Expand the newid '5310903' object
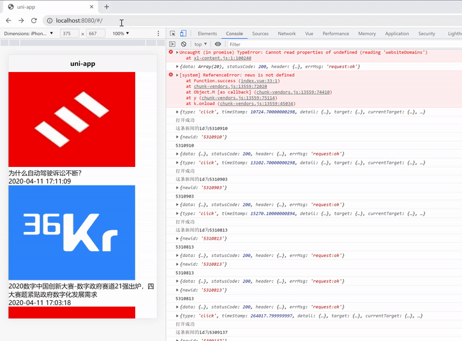462x341 pixels. [x=177, y=187]
